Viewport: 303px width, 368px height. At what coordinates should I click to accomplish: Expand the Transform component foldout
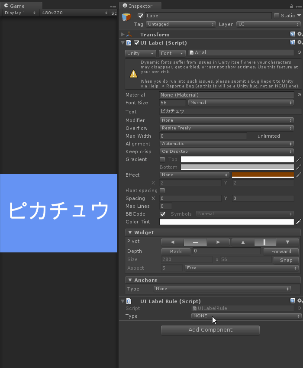coord(122,35)
